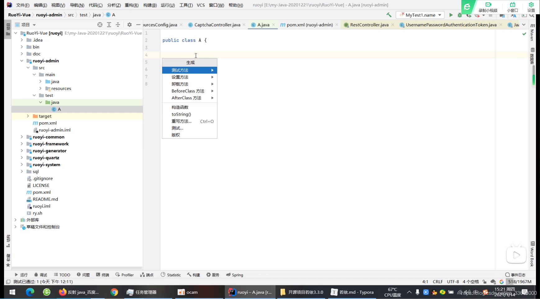Viewport: 540px width, 299px height.
Task: Expand the target folder
Action: tap(28, 116)
